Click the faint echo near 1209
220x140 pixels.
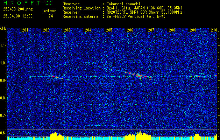pyautogui.click(x=197, y=76)
